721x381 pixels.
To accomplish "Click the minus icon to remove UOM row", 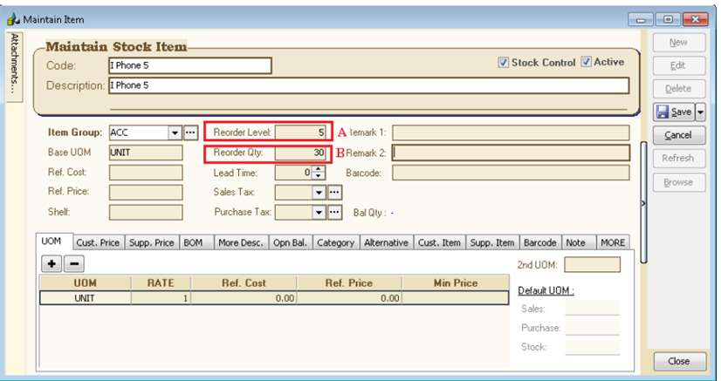I will tap(73, 263).
